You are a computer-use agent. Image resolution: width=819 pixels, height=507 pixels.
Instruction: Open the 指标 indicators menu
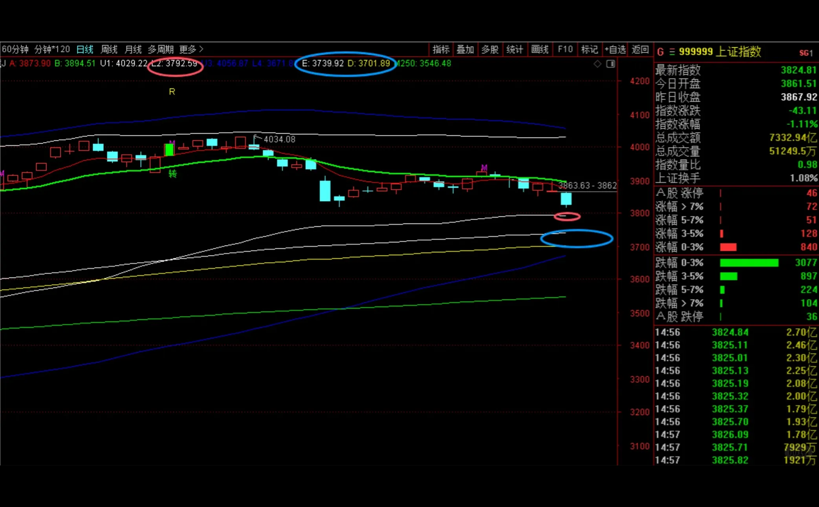click(441, 49)
